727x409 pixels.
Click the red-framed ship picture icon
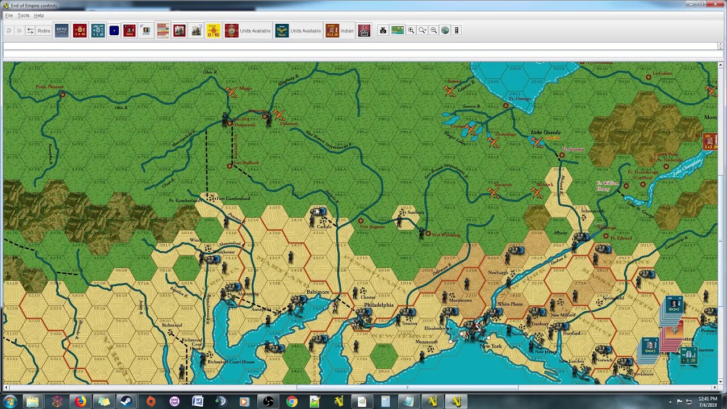click(179, 31)
